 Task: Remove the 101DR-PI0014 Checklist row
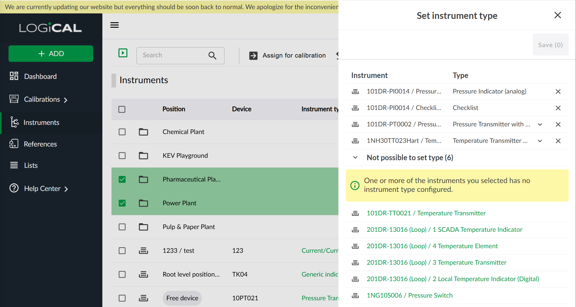[558, 108]
